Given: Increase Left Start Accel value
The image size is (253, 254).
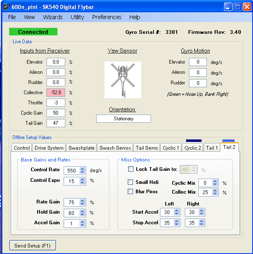Looking at the screenshot, I should click(177, 210).
